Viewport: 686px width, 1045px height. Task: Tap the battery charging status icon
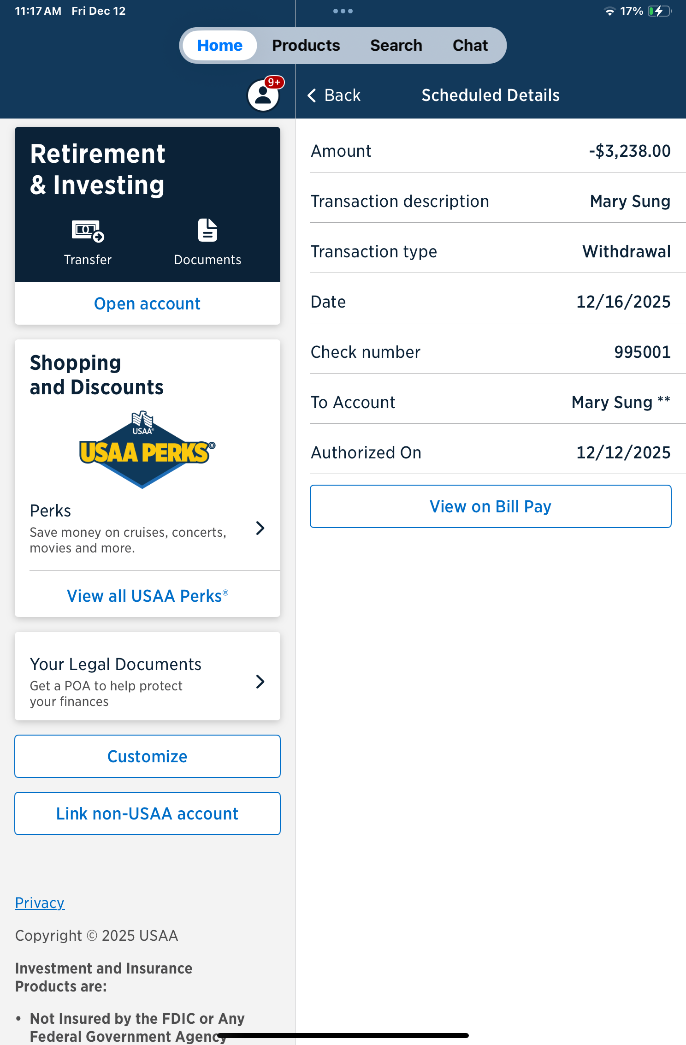pyautogui.click(x=659, y=11)
